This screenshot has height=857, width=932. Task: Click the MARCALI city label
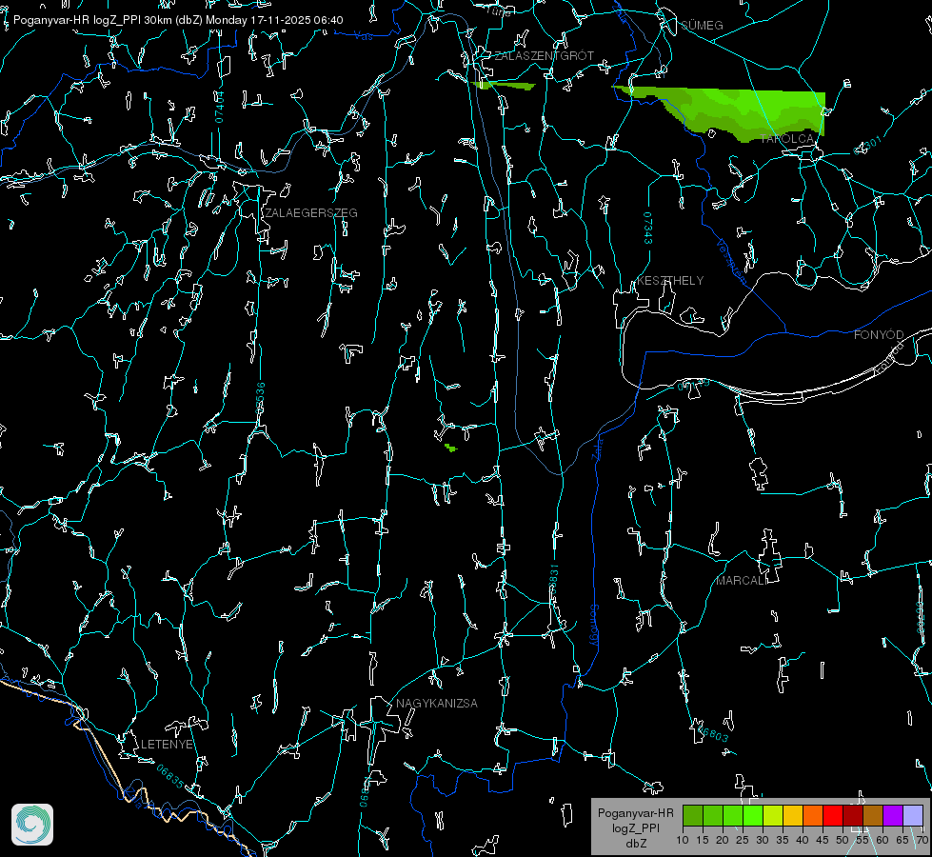[x=742, y=581]
